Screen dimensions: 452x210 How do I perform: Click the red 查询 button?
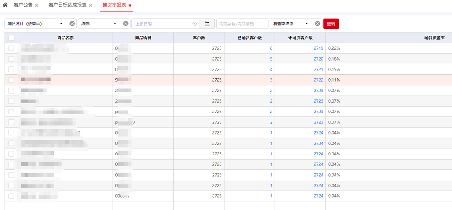[331, 24]
